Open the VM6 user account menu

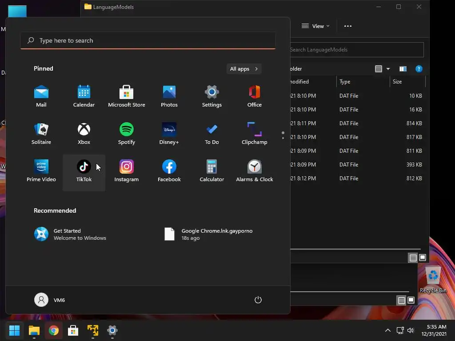pos(50,300)
